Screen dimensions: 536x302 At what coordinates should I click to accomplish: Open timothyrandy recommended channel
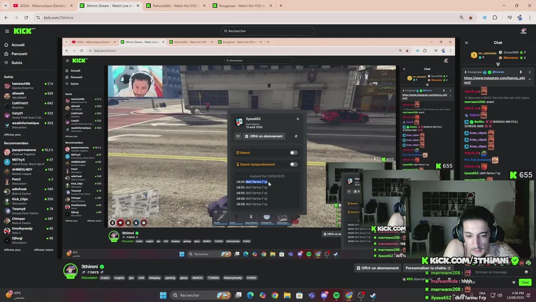28,230
